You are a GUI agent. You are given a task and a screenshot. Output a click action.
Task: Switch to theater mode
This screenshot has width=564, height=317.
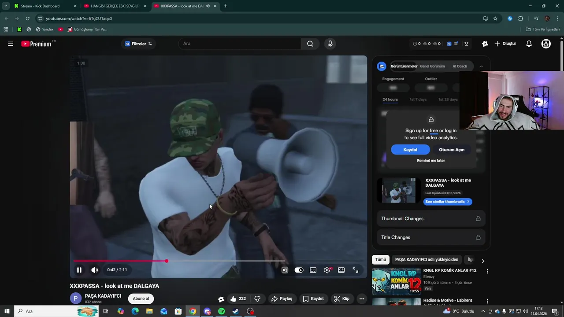[x=341, y=270]
